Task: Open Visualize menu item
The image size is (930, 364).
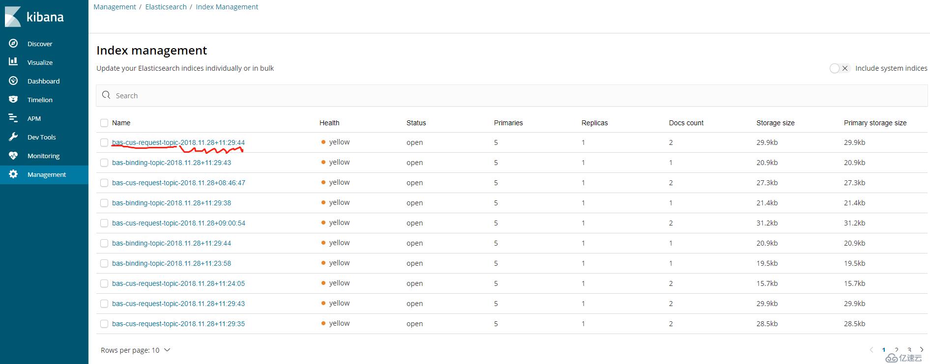Action: click(40, 62)
